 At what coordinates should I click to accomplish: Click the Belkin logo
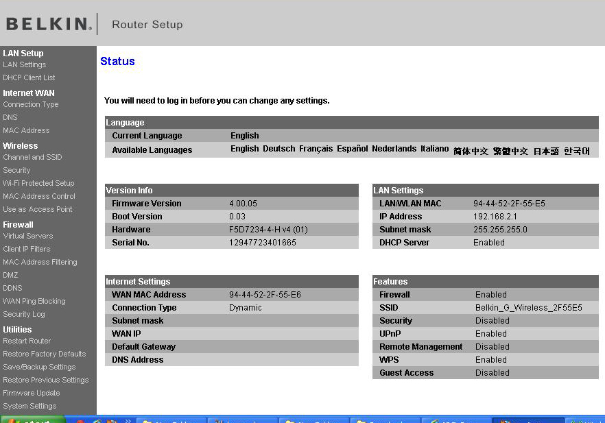point(49,24)
